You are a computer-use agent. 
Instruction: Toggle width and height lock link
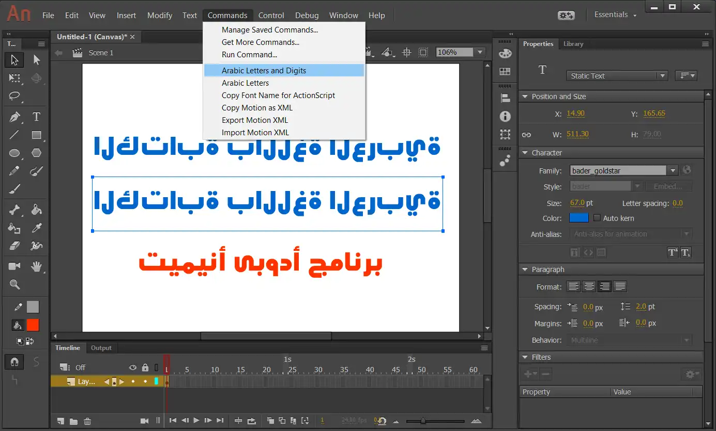526,135
